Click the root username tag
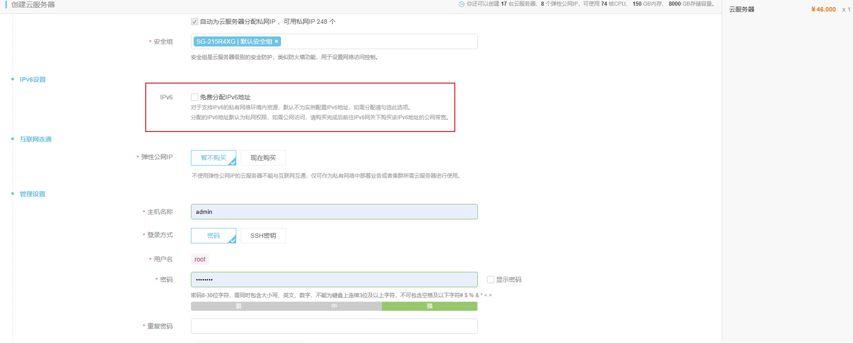This screenshot has width=853, height=343. [x=200, y=259]
